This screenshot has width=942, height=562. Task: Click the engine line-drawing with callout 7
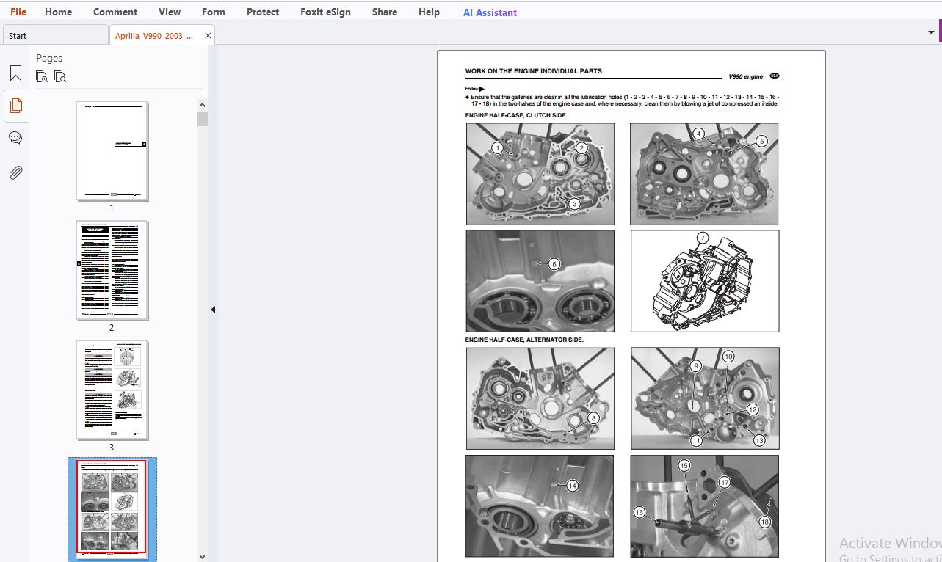pyautogui.click(x=705, y=281)
